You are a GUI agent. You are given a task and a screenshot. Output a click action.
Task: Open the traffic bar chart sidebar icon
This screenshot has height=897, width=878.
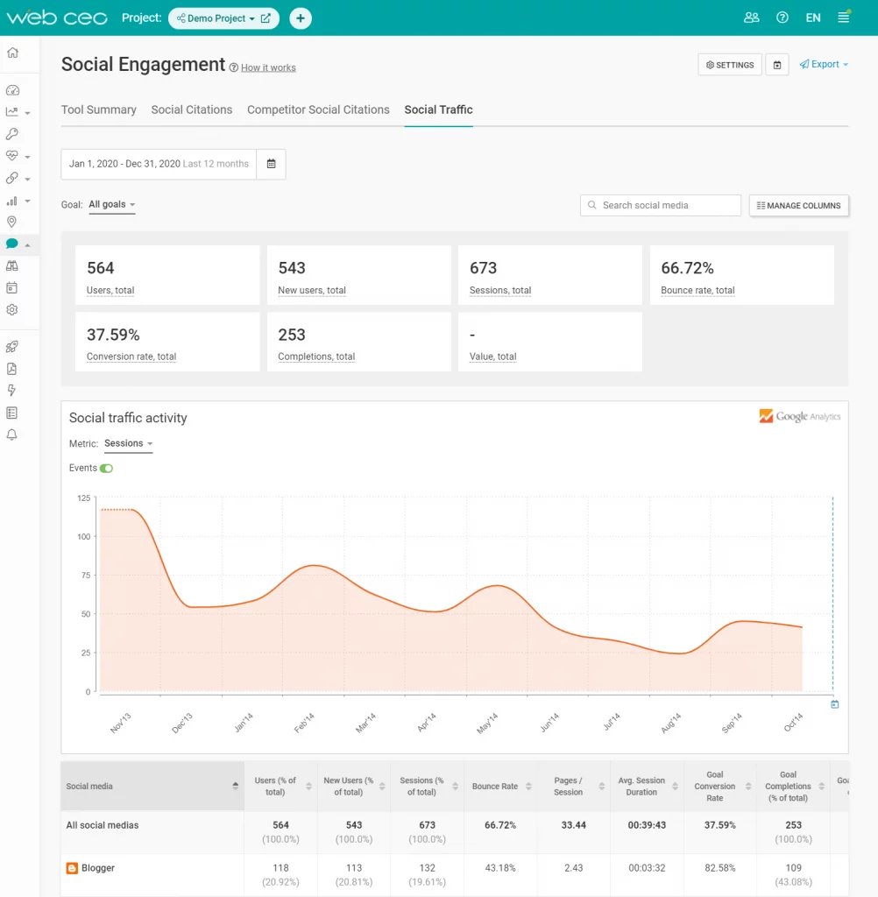point(11,201)
